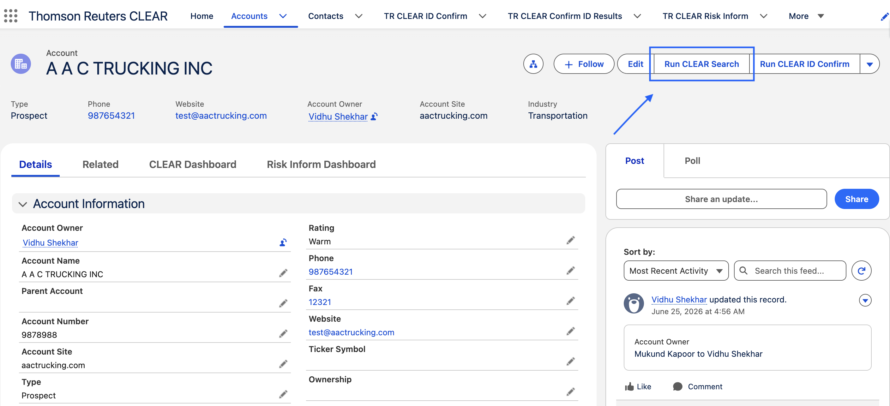Open the Contacts navigation tab
The image size is (890, 406).
[325, 16]
